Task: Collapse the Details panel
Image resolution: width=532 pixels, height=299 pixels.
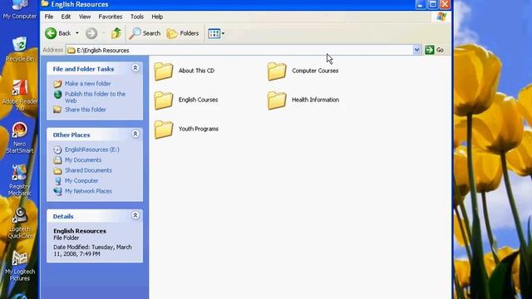Action: click(135, 215)
